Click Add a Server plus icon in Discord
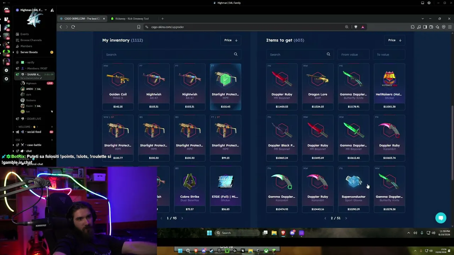The height and width of the screenshot is (255, 454). point(6,70)
